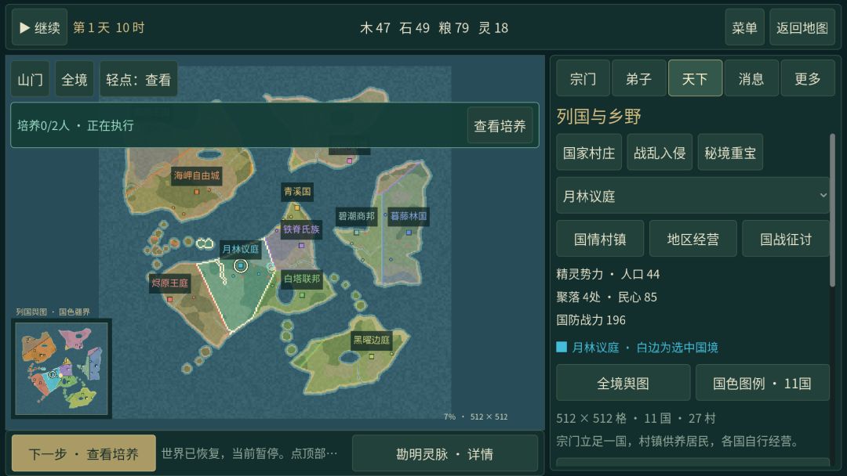Click the 烬原王庭 map label
The width and height of the screenshot is (847, 476).
(169, 283)
